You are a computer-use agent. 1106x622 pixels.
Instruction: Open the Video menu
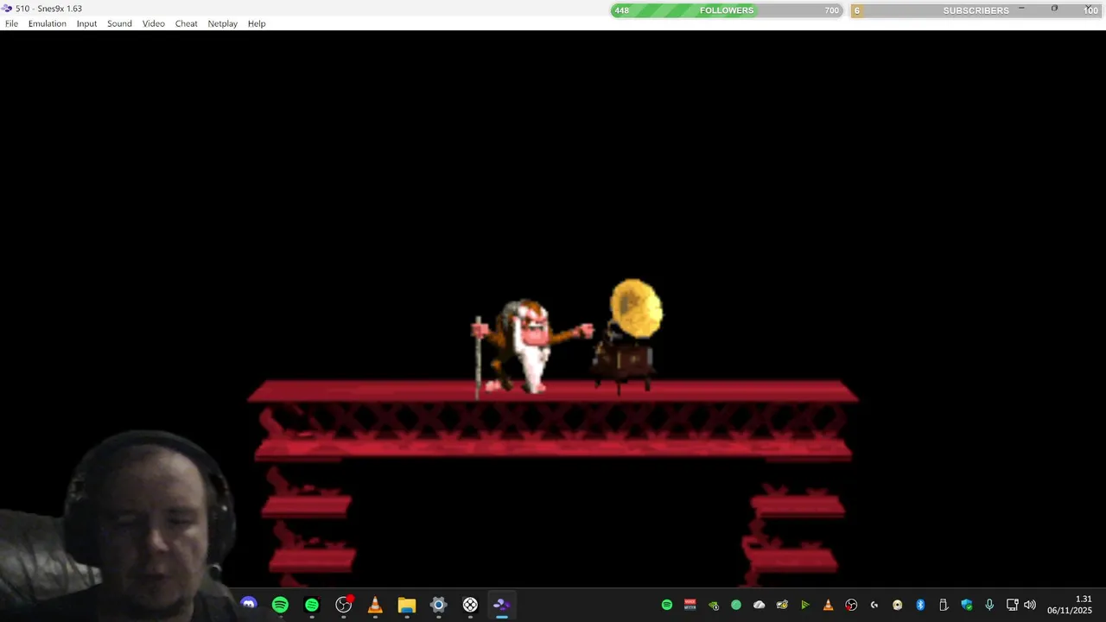click(154, 23)
